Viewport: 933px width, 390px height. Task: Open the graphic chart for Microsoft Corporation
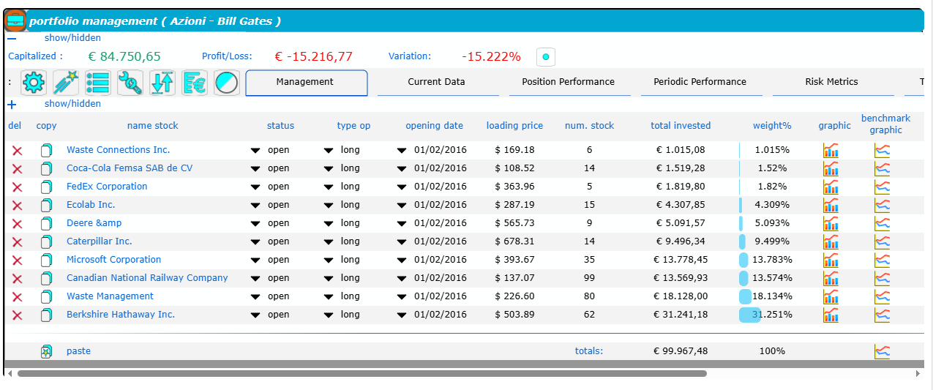click(x=831, y=260)
